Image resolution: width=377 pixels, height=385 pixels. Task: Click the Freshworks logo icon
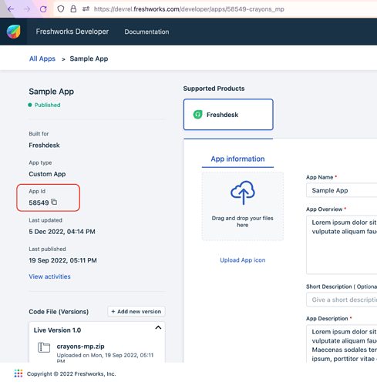tap(14, 32)
